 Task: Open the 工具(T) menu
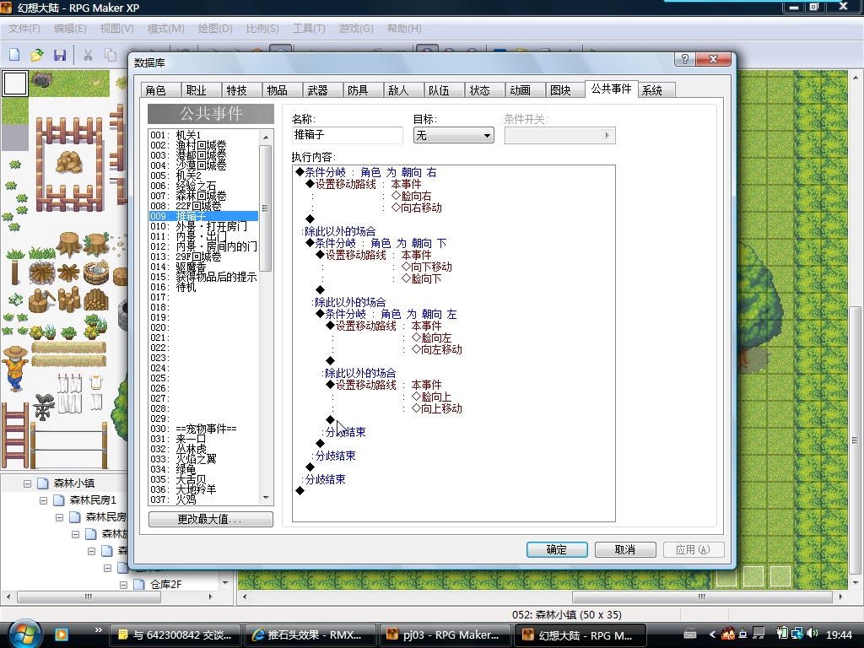[309, 29]
